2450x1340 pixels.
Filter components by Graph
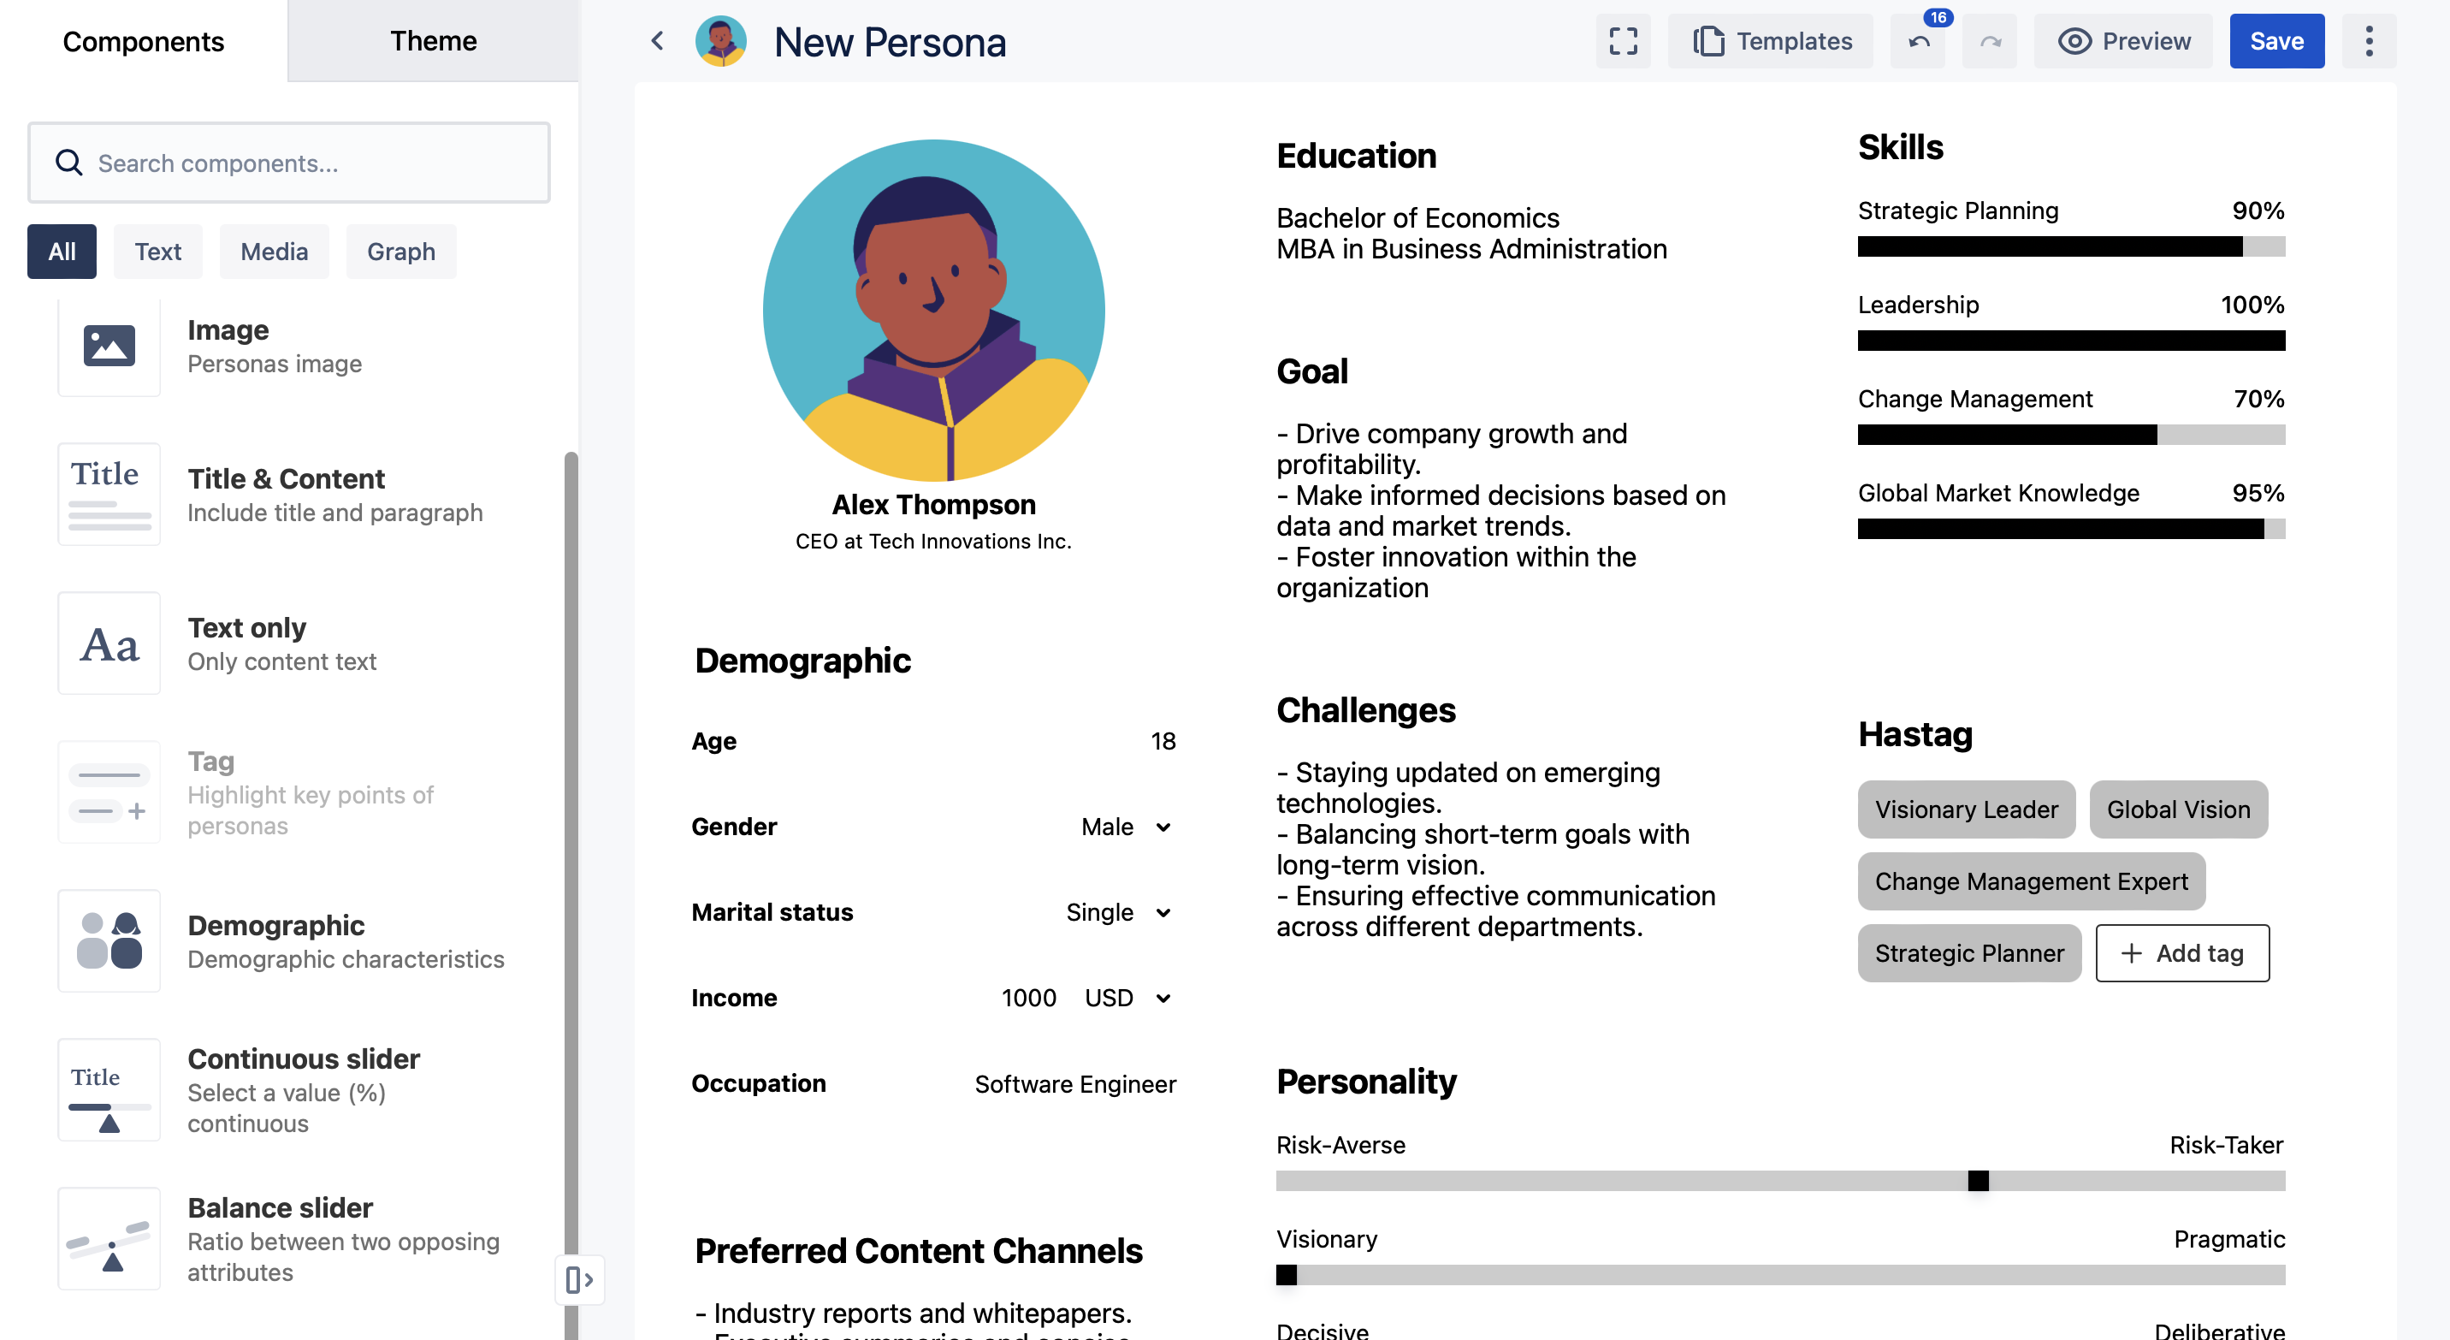pos(400,251)
